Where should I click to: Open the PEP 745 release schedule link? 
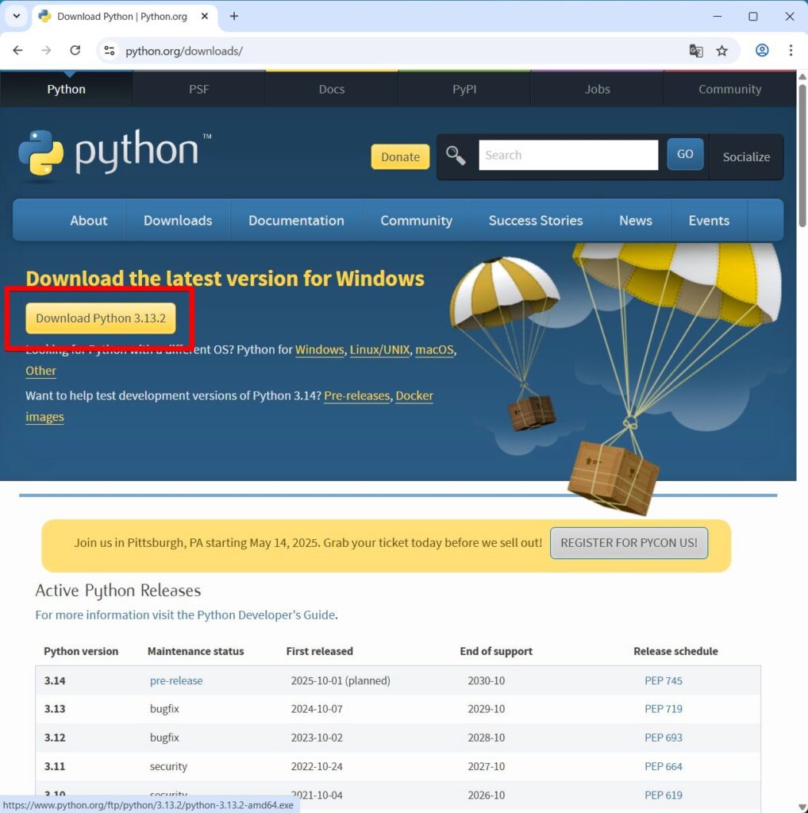pyautogui.click(x=664, y=680)
